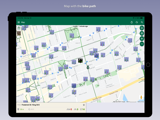
Task: Add Frederick St / King St E to favorites star
Action: pyautogui.click(x=84, y=105)
